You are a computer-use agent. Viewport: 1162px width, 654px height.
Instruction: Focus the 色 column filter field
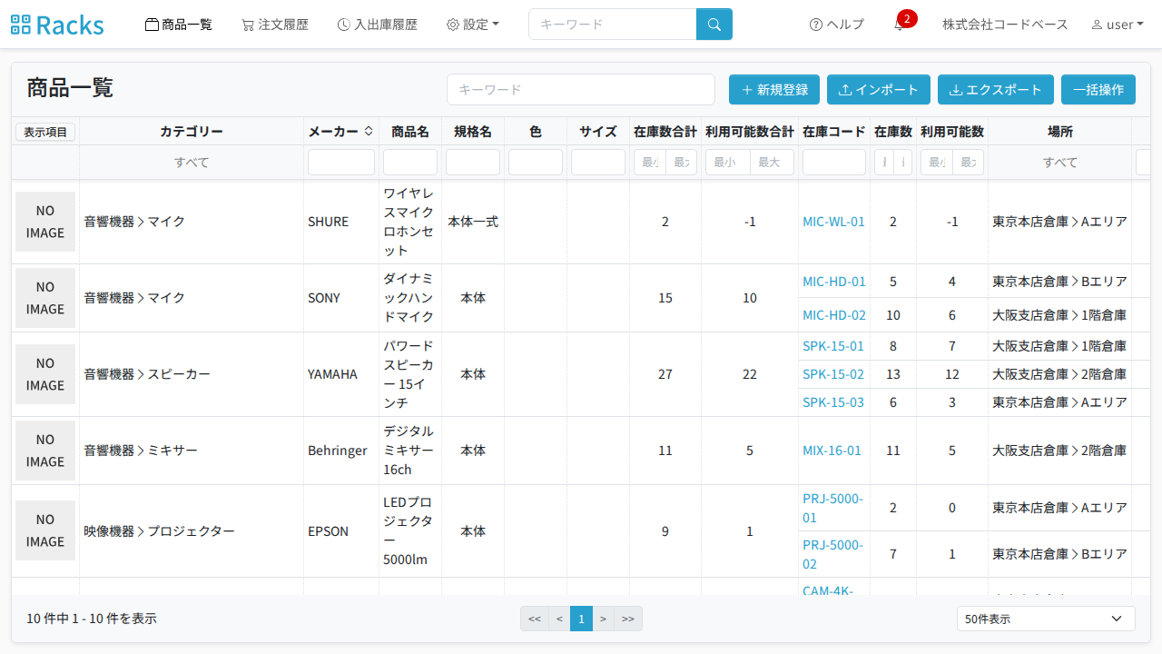(536, 163)
